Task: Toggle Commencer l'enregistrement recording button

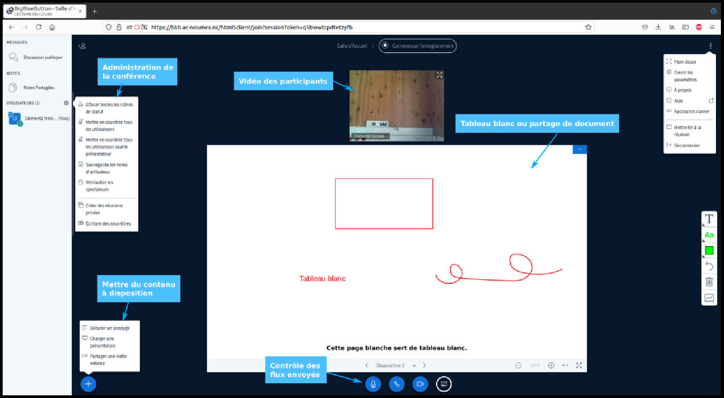Action: pyautogui.click(x=418, y=46)
